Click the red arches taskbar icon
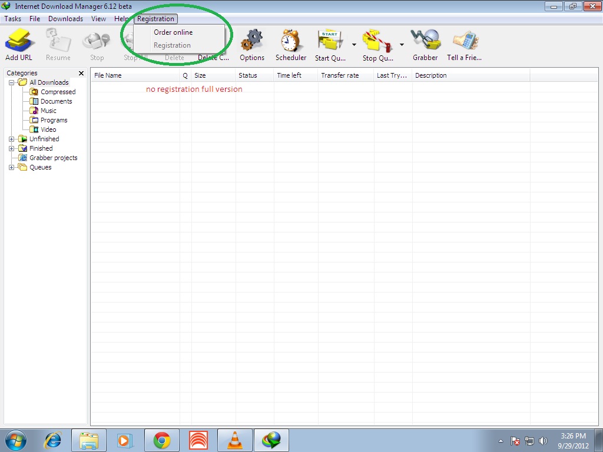This screenshot has height=452, width=603. 198,440
